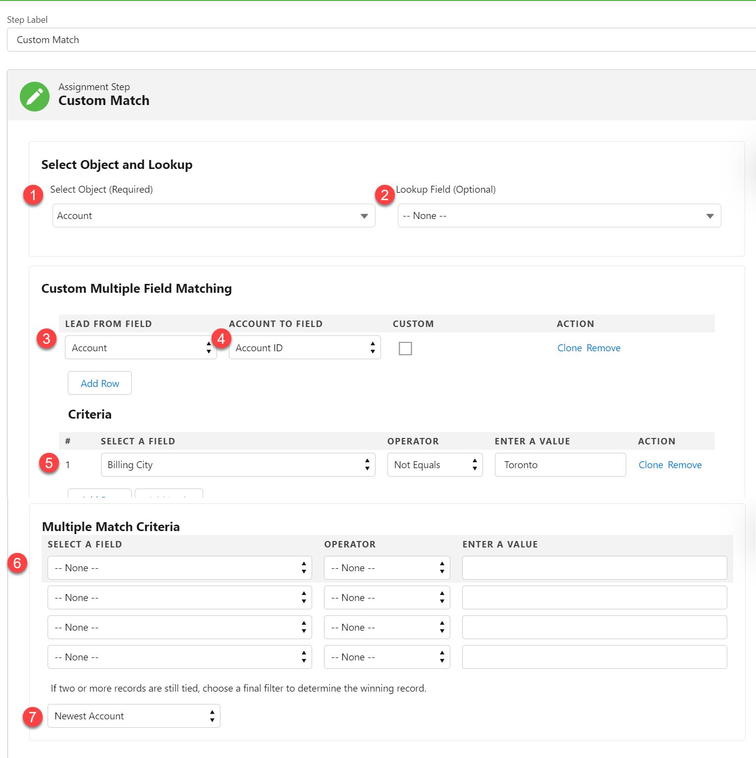Image resolution: width=756 pixels, height=758 pixels.
Task: Enable the Custom checkbox in matching row
Action: [405, 348]
